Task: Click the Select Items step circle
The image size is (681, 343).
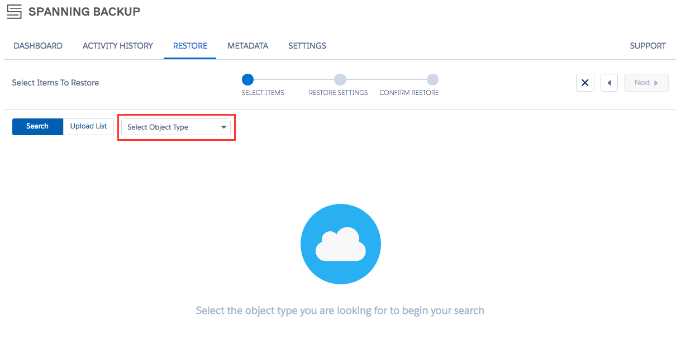Action: 248,79
